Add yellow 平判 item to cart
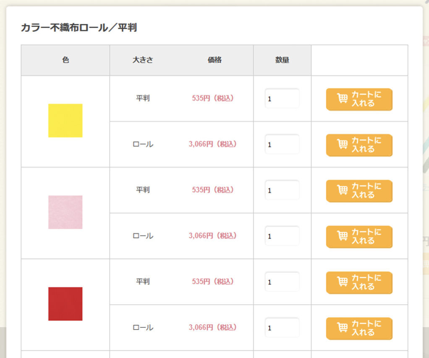429x358 pixels. [x=359, y=99]
